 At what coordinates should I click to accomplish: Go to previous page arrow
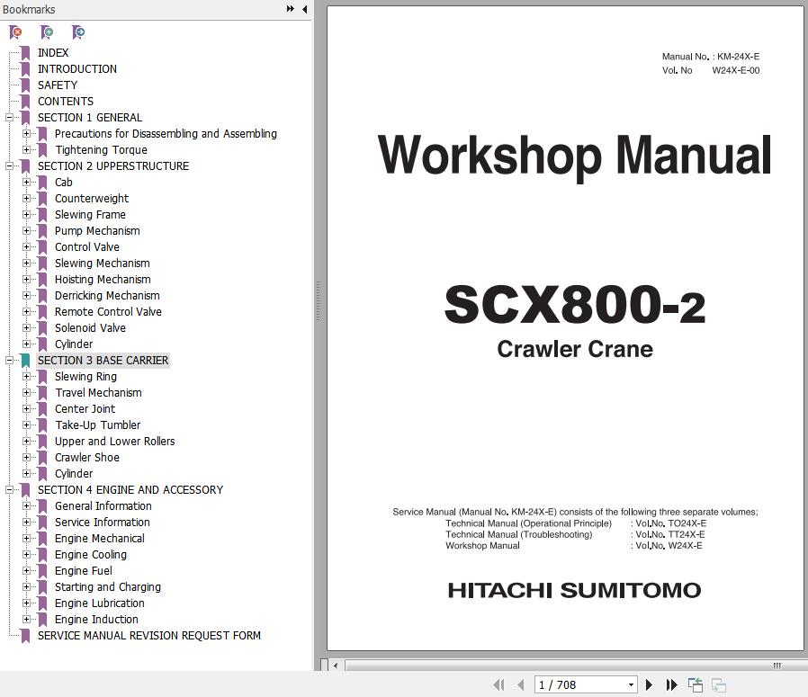pyautogui.click(x=520, y=684)
